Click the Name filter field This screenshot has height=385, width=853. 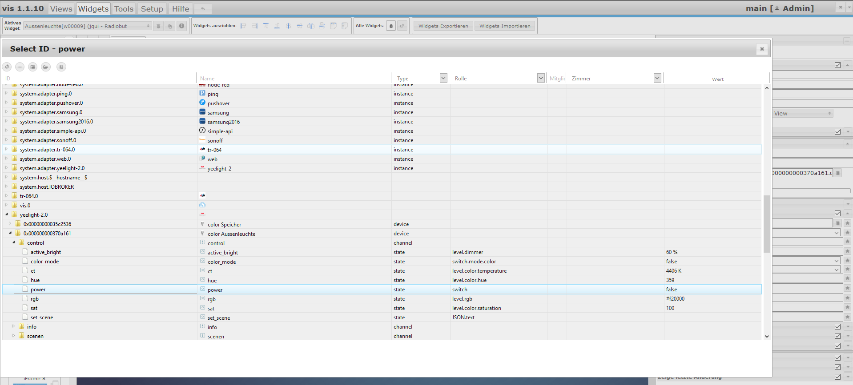294,78
